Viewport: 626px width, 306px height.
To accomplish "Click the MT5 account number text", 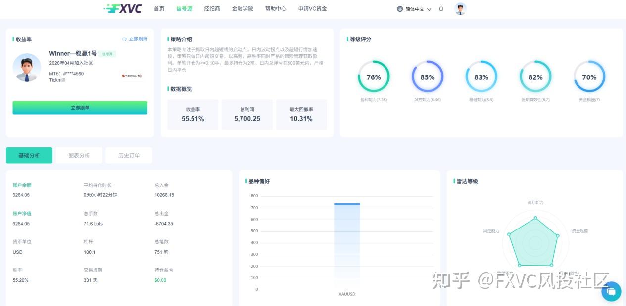I will tap(66, 74).
